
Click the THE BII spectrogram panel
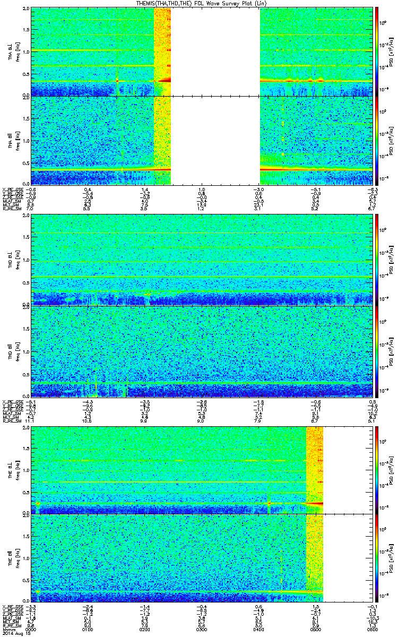pos(202,559)
